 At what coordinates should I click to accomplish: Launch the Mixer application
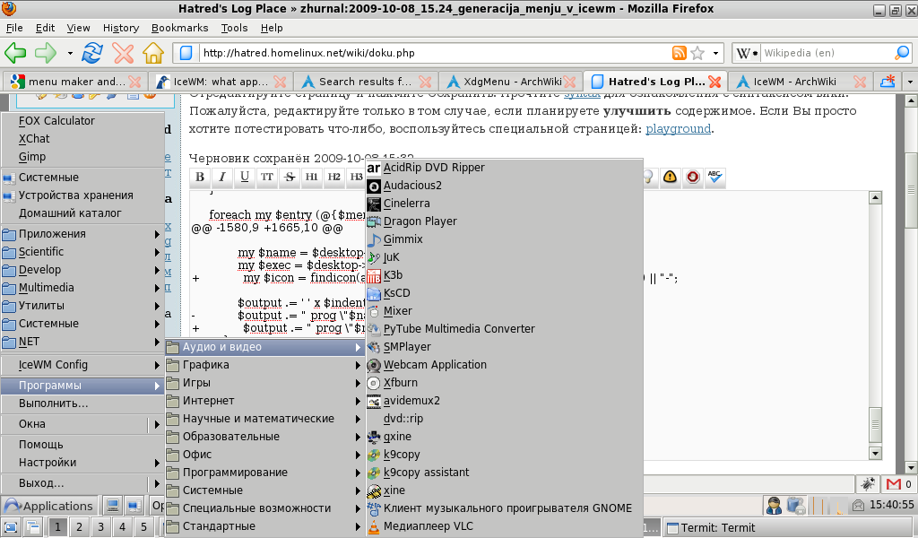click(x=504, y=311)
